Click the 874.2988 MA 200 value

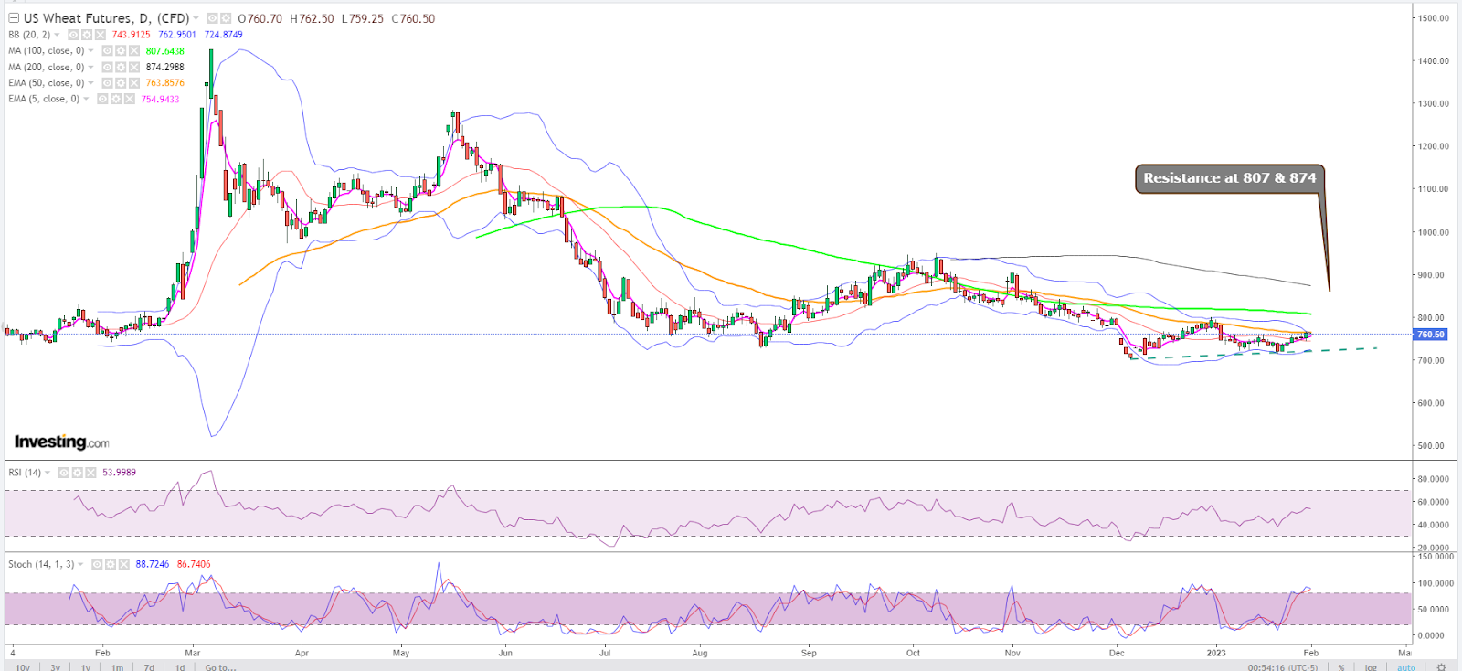point(165,68)
